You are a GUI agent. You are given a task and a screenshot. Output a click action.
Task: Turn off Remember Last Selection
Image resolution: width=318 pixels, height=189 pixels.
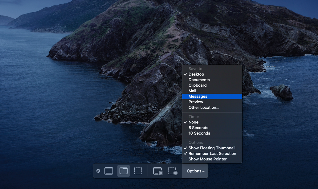(x=212, y=154)
